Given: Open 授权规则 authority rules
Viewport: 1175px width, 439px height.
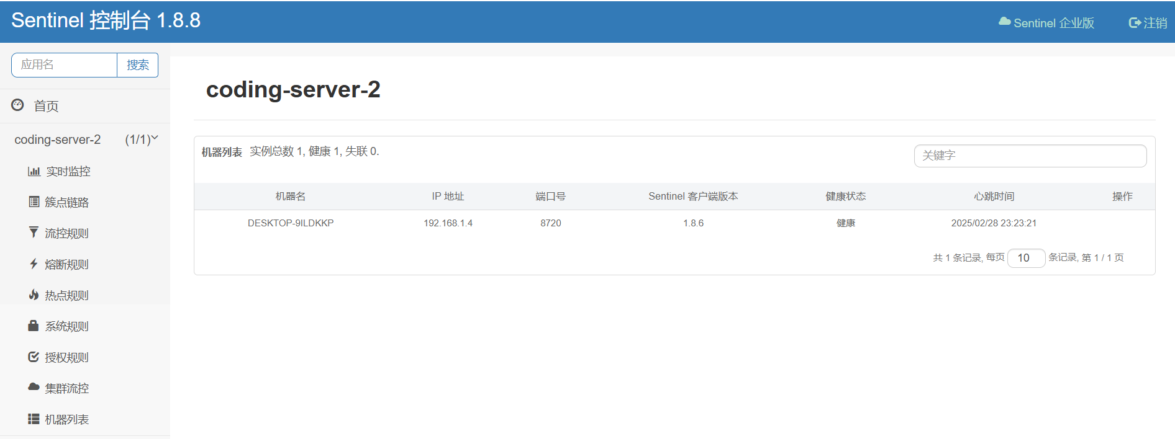Looking at the screenshot, I should coord(66,357).
